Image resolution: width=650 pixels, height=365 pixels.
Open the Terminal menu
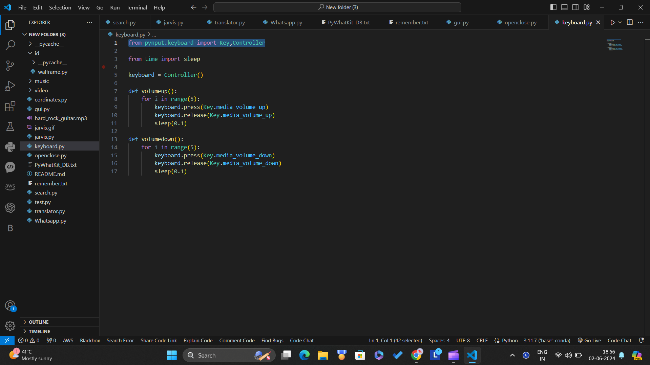(137, 7)
